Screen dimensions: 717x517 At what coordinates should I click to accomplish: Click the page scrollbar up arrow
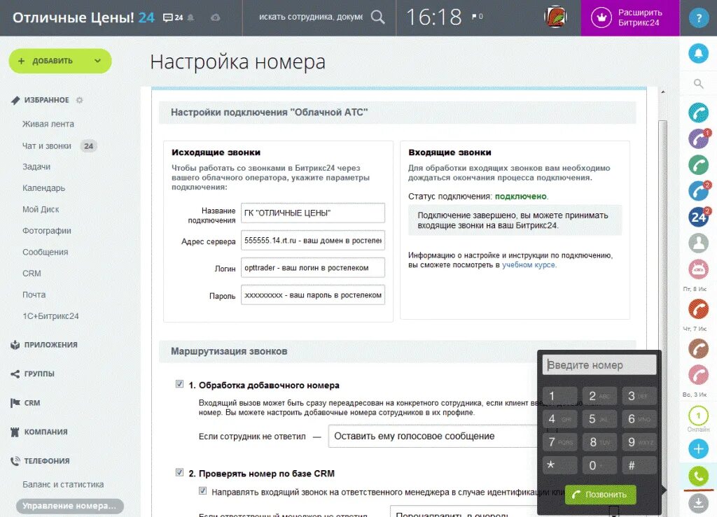coord(662,92)
